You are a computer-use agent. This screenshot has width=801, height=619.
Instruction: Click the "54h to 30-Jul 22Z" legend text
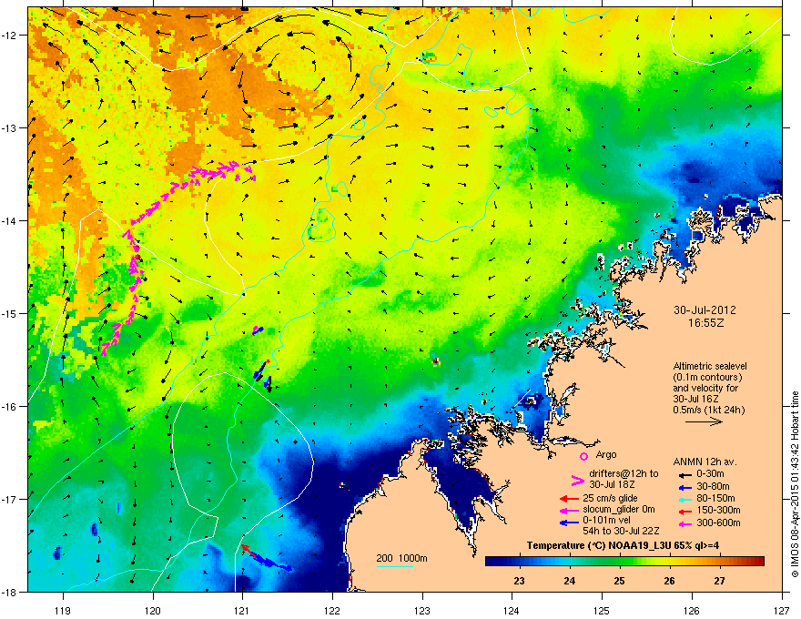tap(621, 531)
